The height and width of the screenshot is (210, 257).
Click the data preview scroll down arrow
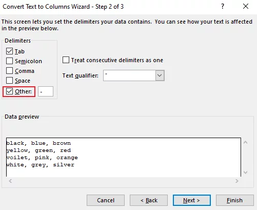point(245,172)
